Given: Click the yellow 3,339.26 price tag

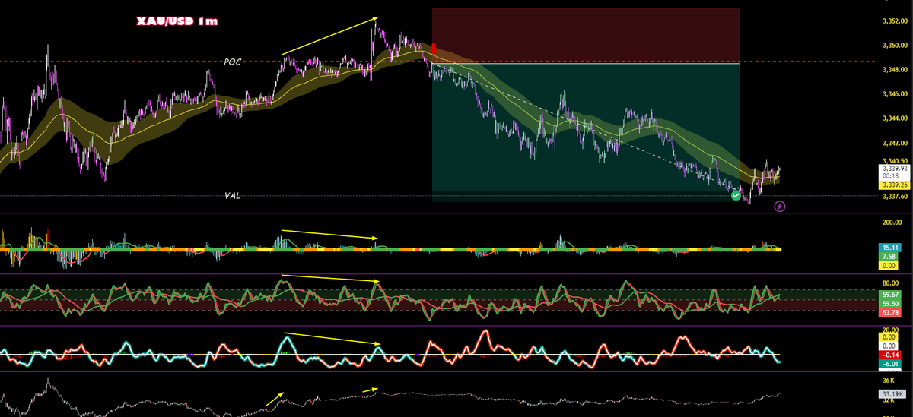Looking at the screenshot, I should [x=895, y=185].
